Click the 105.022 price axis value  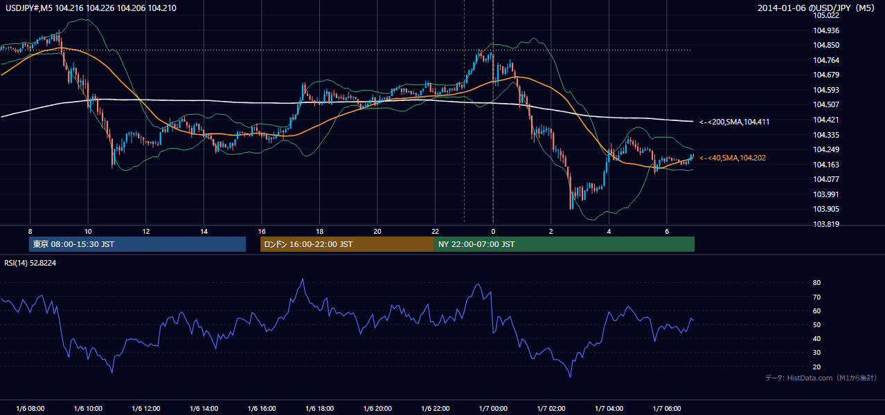click(826, 15)
